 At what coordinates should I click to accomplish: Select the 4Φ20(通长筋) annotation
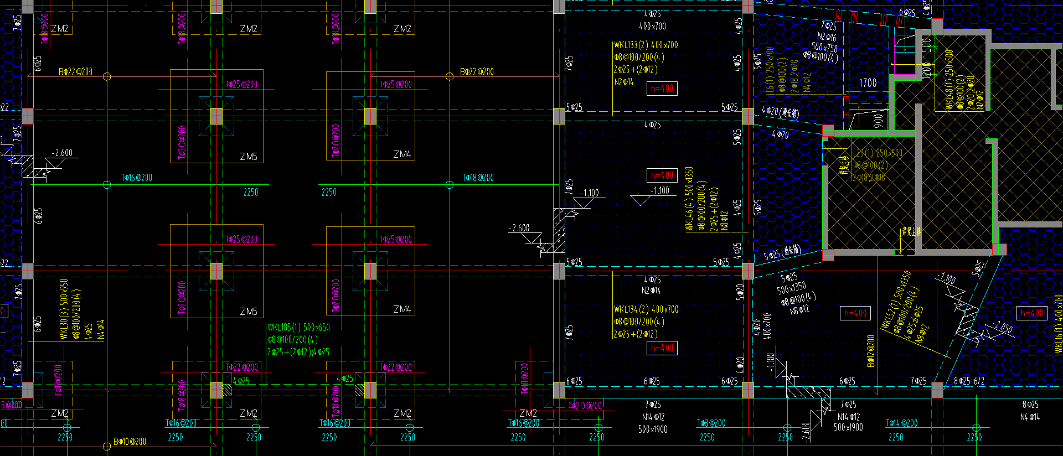coord(781,112)
